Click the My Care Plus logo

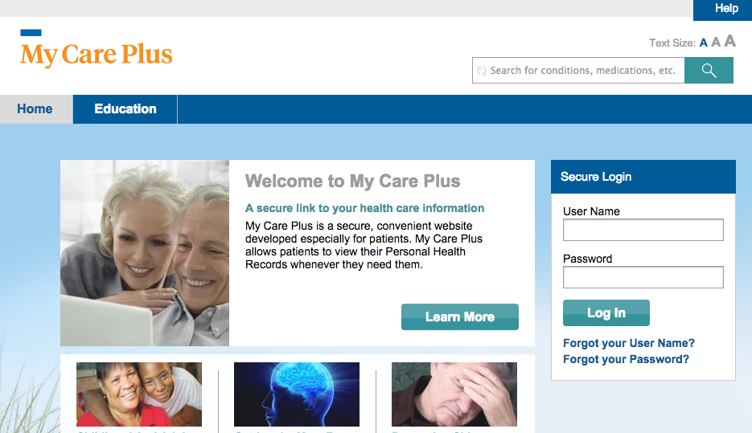96,49
